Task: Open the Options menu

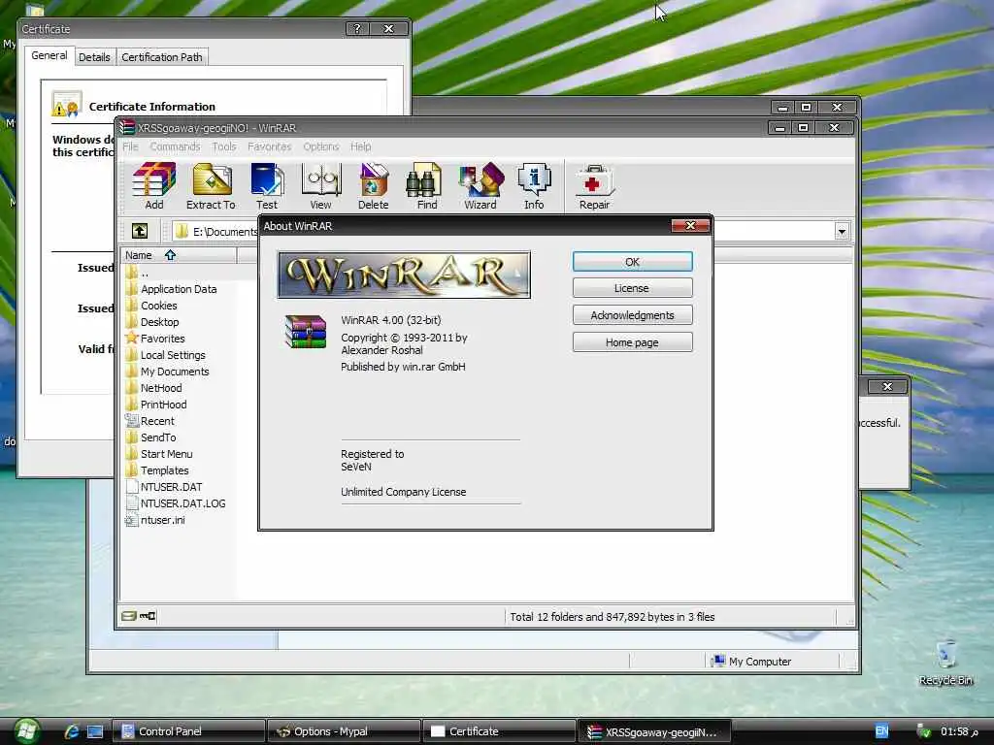Action: click(320, 146)
